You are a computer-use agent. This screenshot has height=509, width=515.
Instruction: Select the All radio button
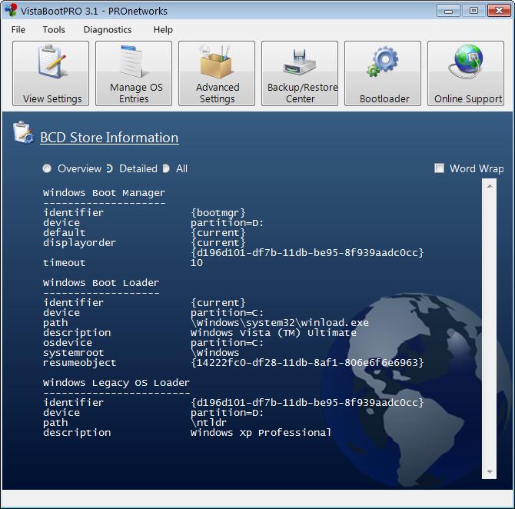click(x=166, y=168)
